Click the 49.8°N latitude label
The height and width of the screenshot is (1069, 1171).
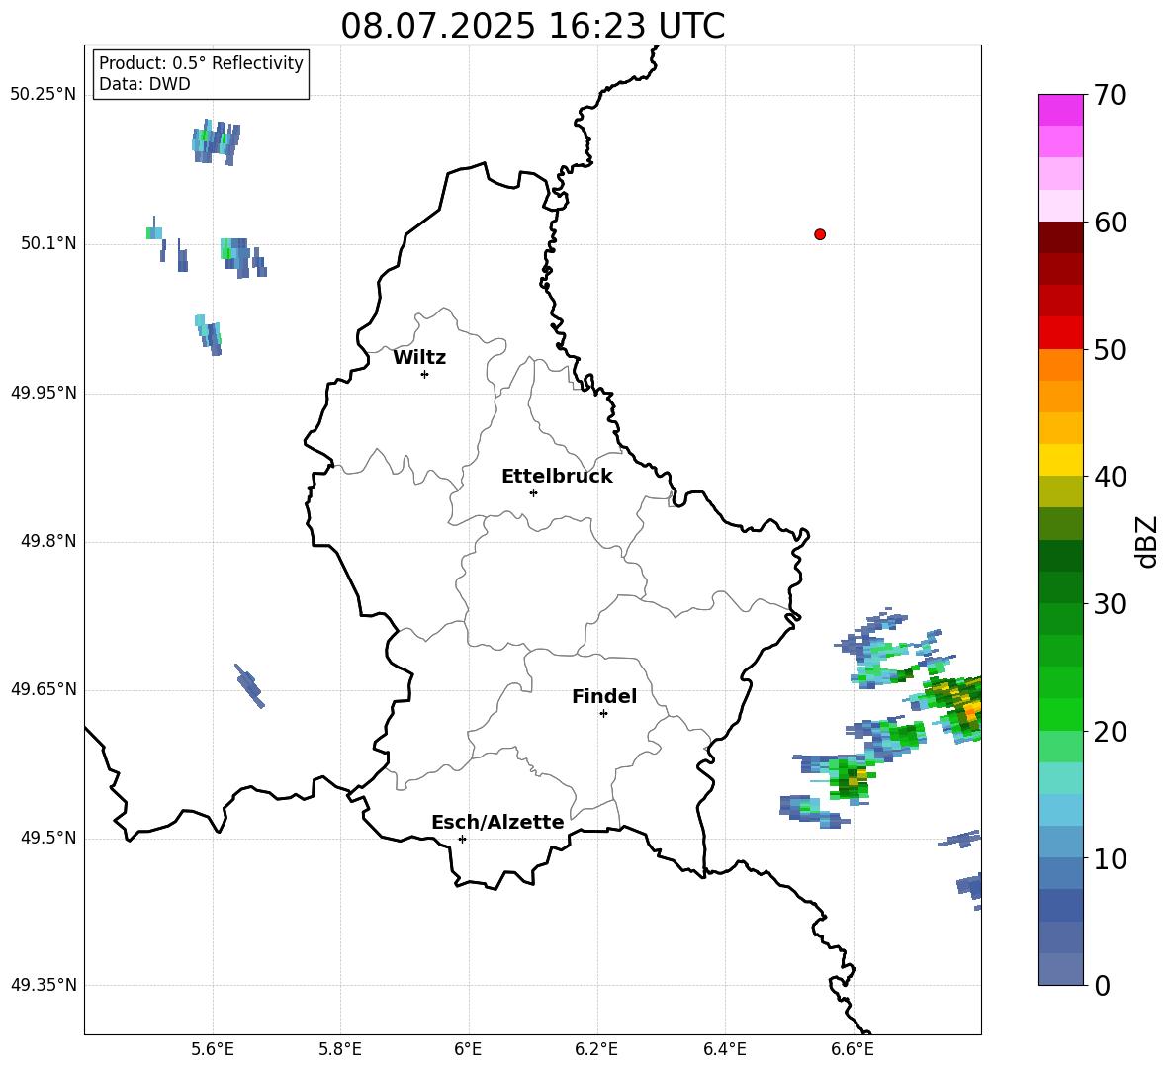(x=48, y=541)
